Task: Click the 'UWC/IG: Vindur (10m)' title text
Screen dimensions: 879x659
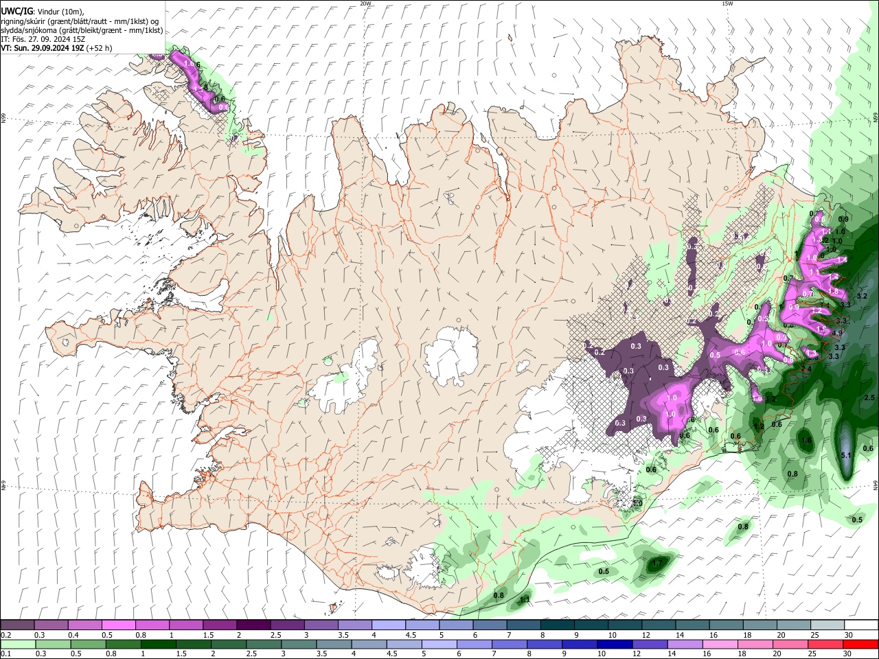Action: pos(43,12)
